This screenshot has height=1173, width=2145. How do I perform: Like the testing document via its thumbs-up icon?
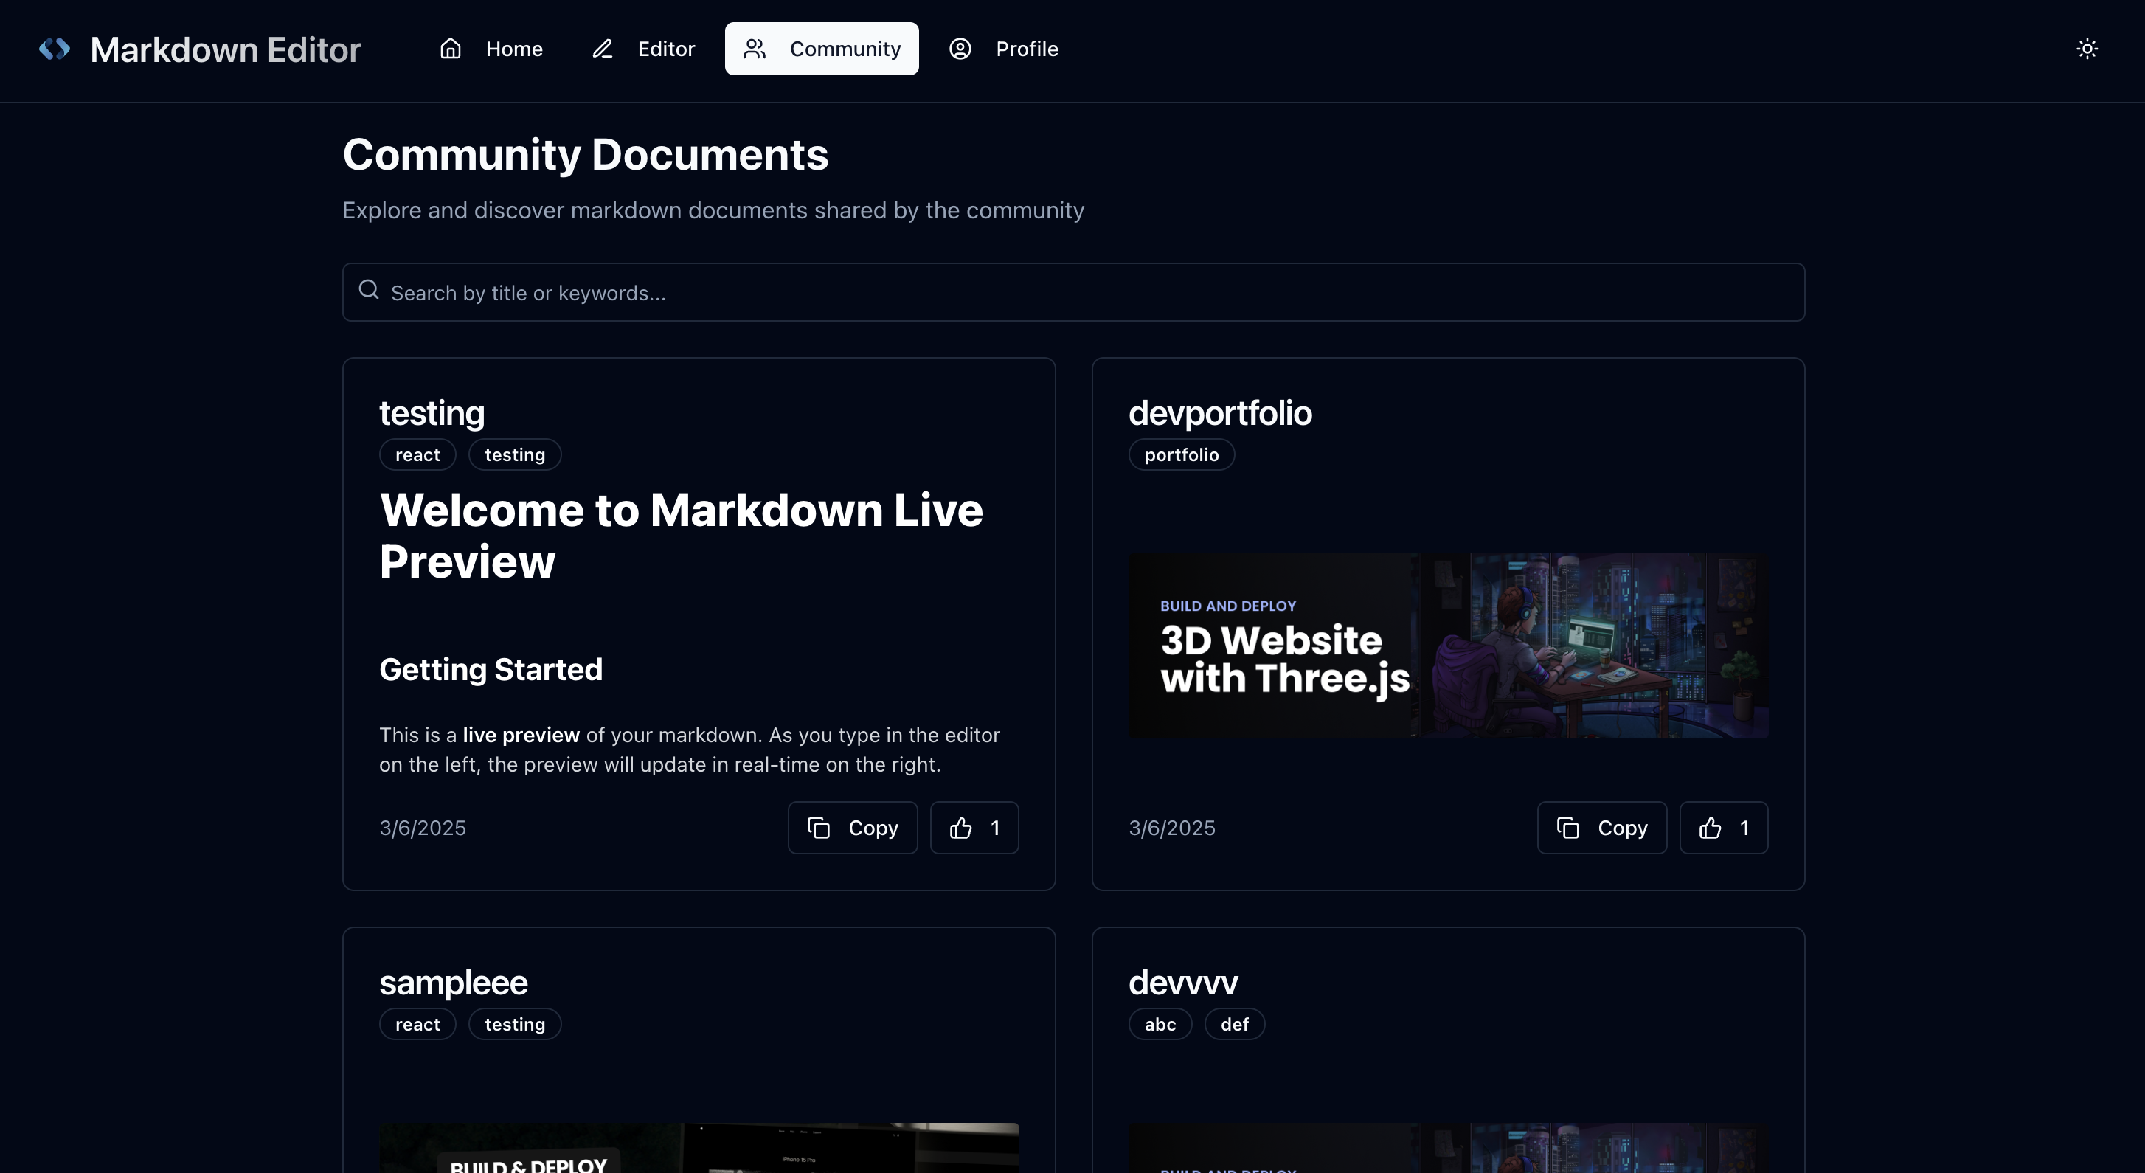click(x=961, y=828)
